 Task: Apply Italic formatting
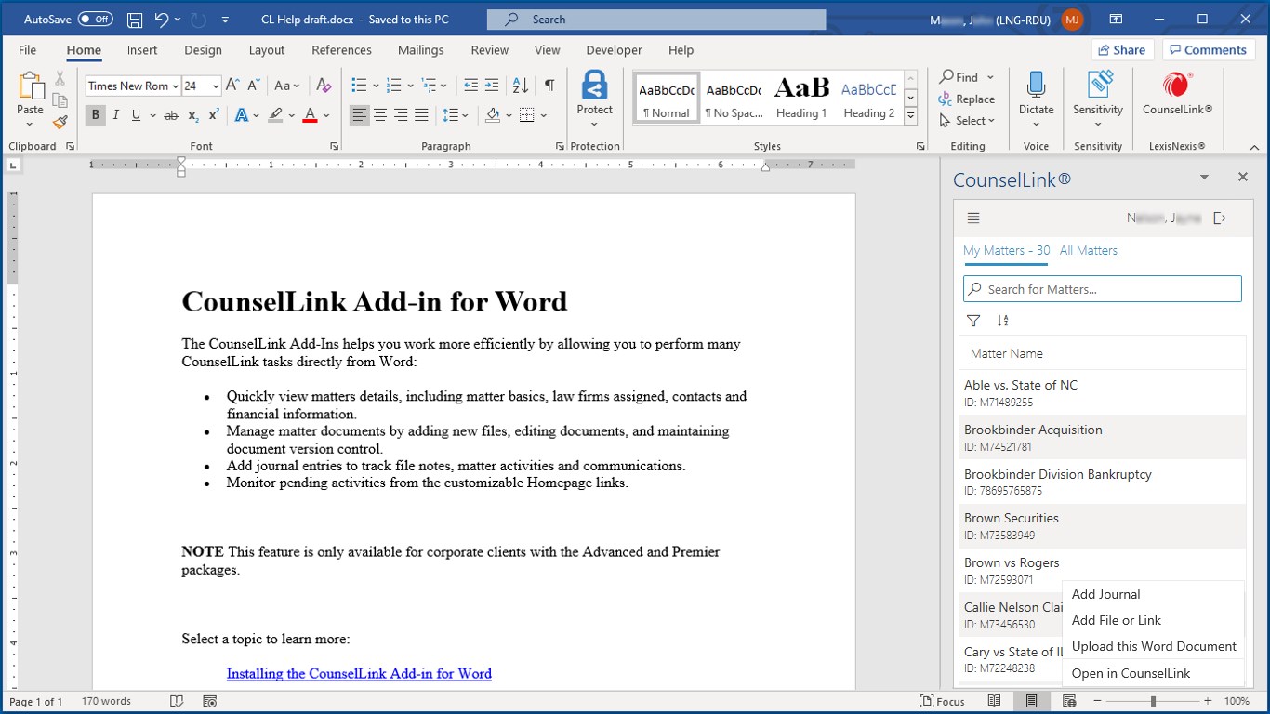pyautogui.click(x=116, y=115)
